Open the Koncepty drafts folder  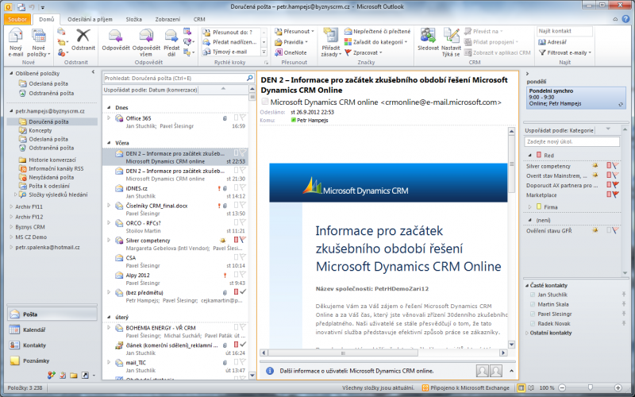point(40,130)
